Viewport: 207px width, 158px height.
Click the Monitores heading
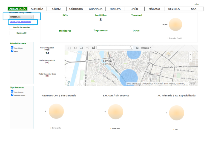65,31
